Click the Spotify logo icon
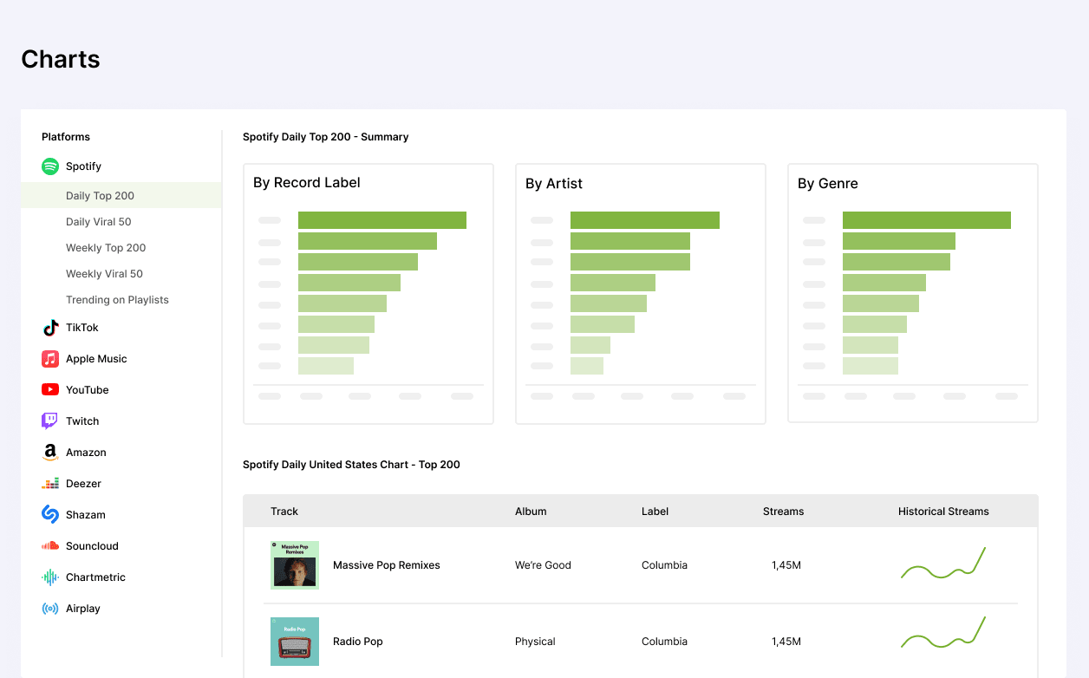 [50, 166]
